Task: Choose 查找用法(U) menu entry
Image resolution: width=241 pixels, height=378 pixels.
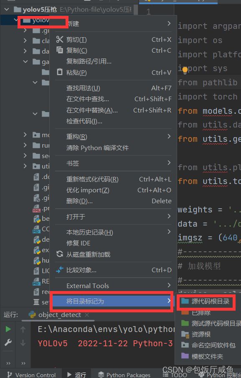Action: (113, 88)
